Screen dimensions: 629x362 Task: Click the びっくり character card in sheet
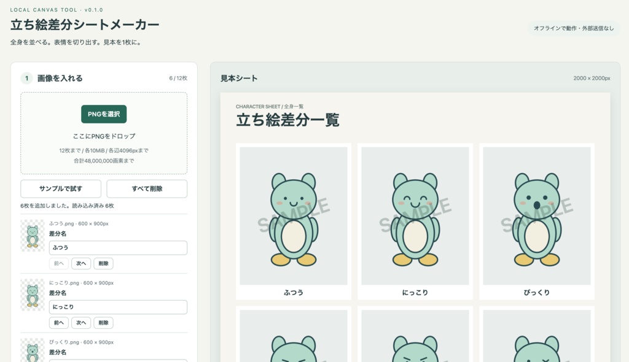coord(537,221)
